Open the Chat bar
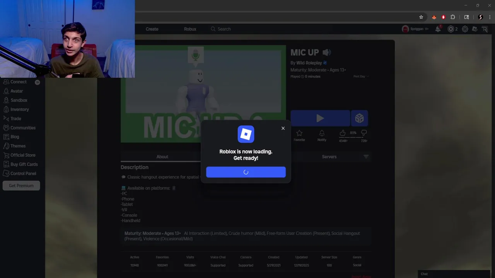495x278 pixels. (454, 274)
